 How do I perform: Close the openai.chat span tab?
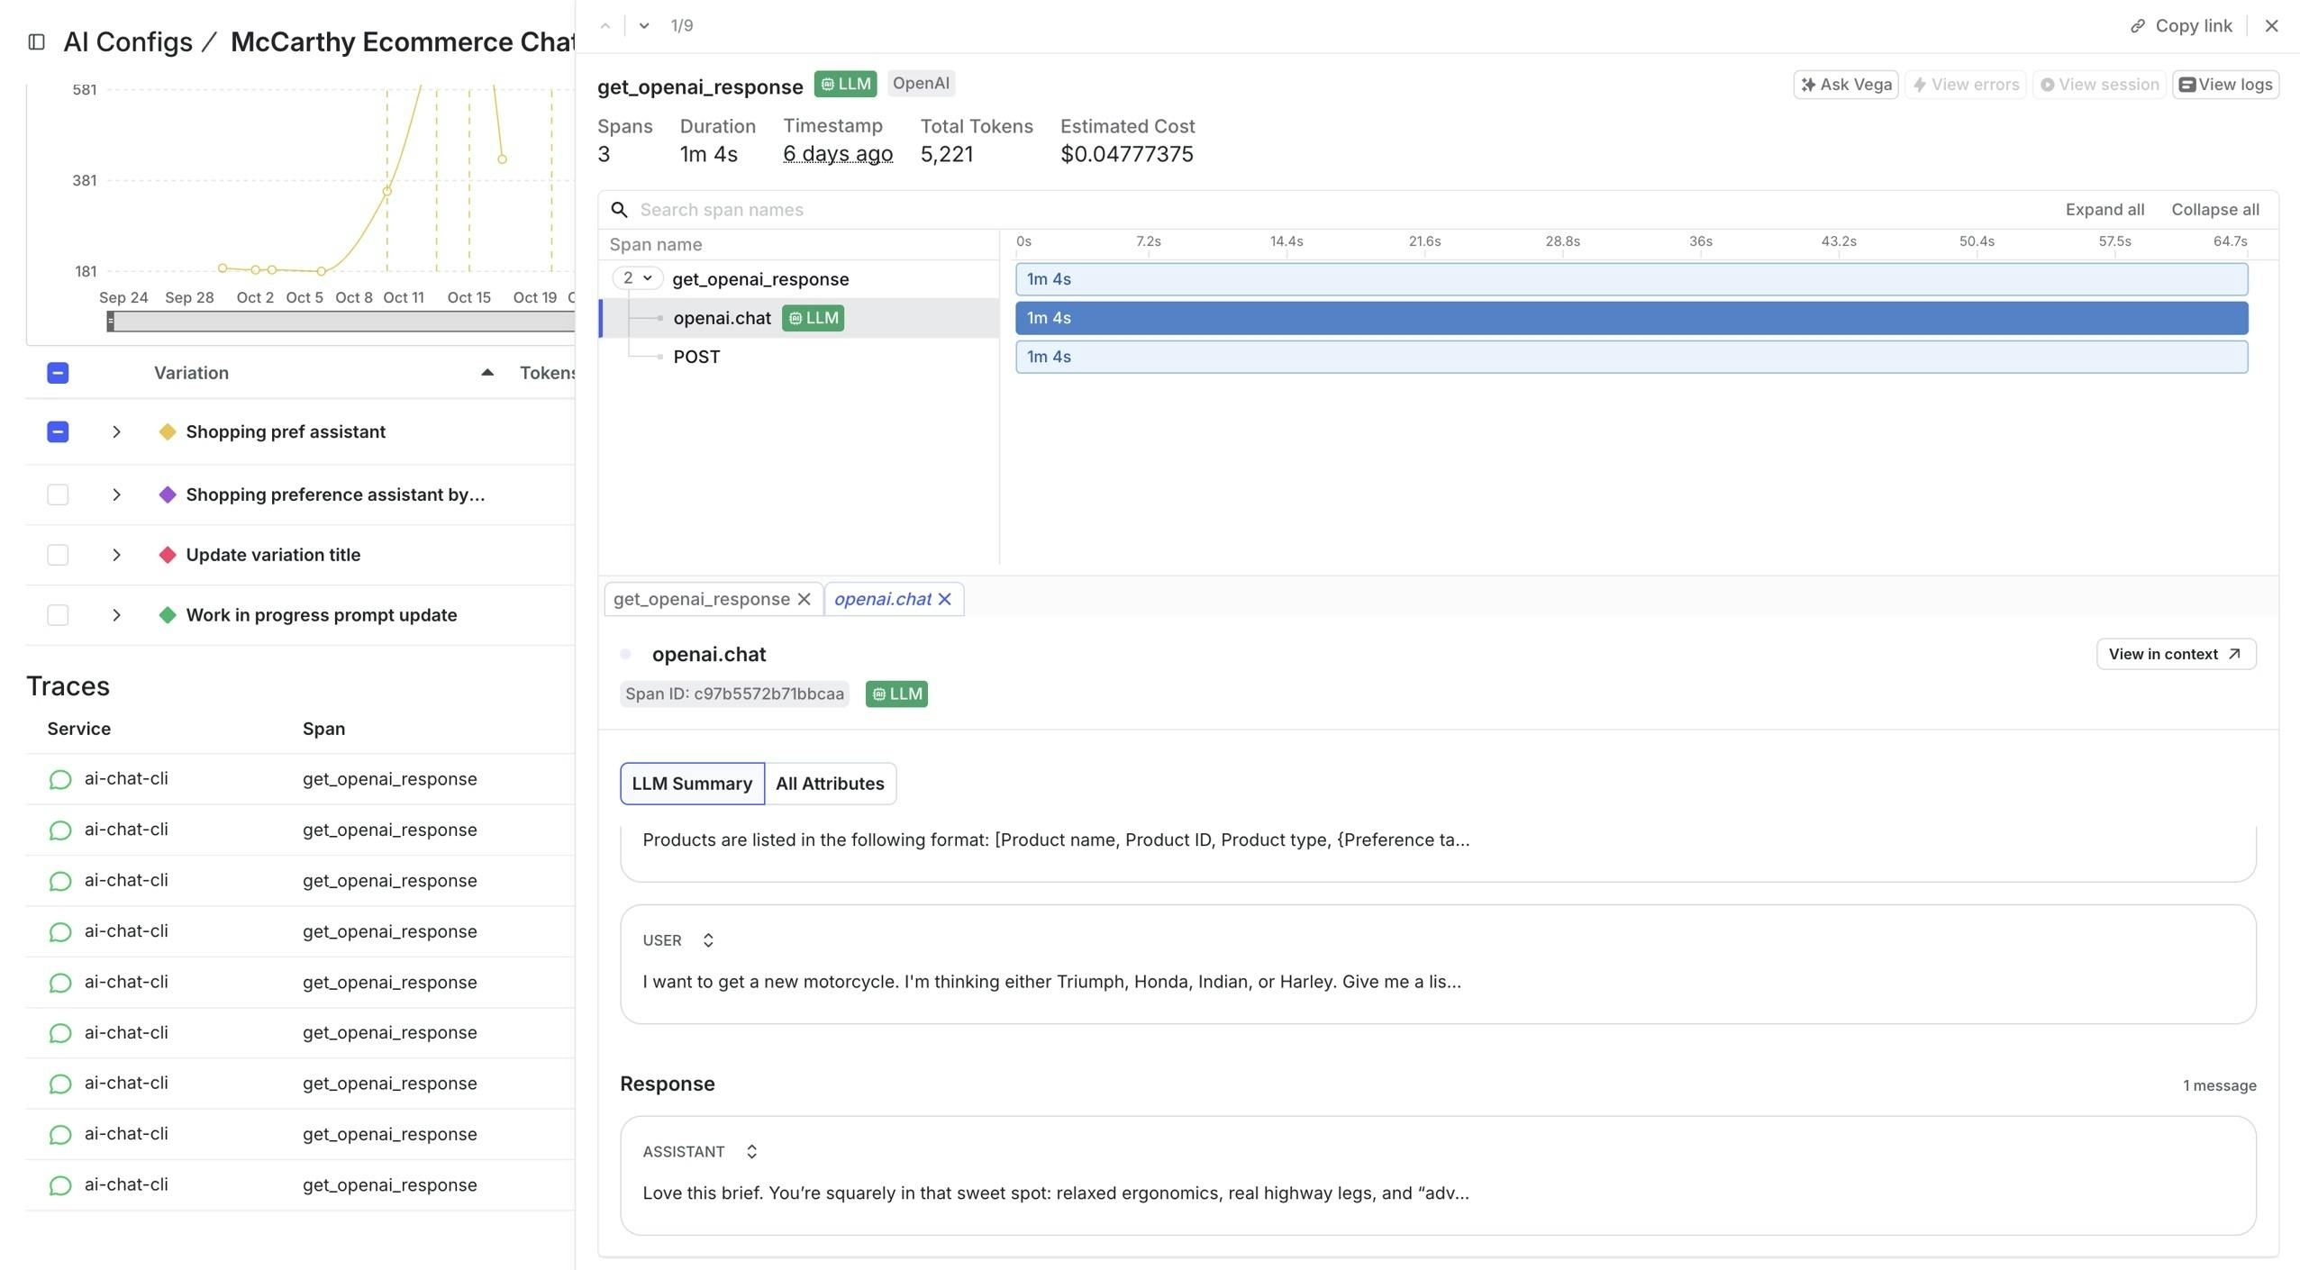click(944, 599)
